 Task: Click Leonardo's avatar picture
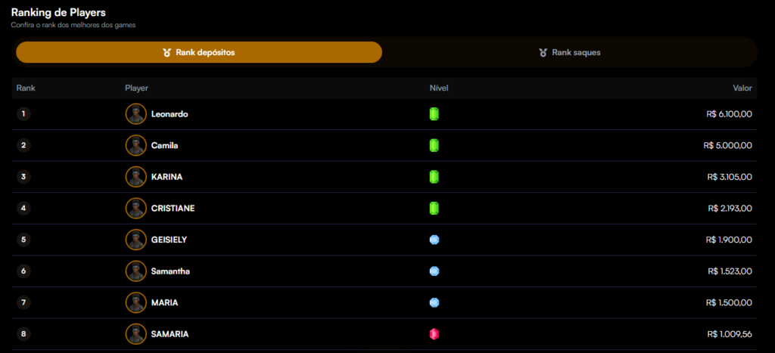[135, 114]
